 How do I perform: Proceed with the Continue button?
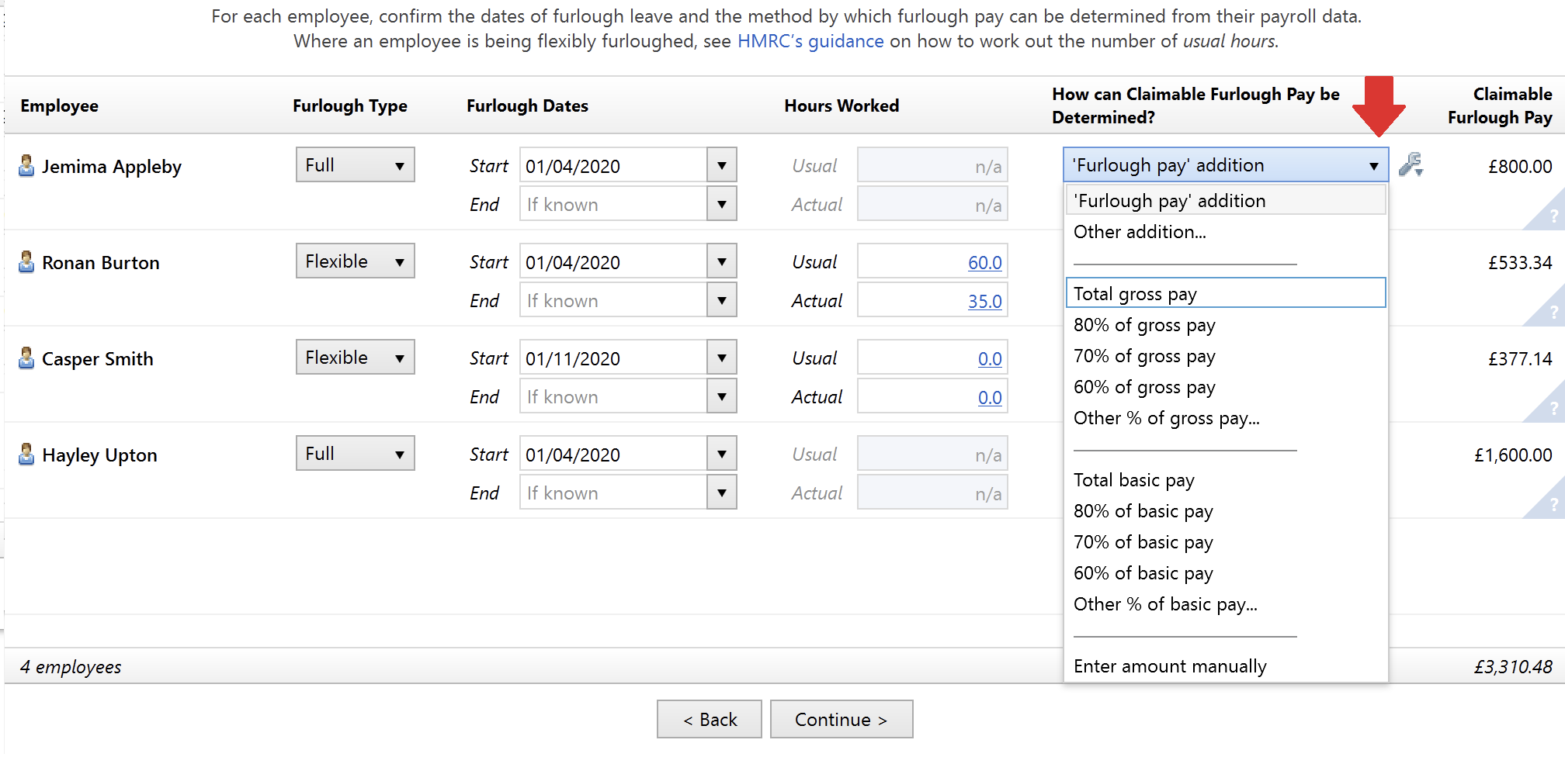(841, 719)
